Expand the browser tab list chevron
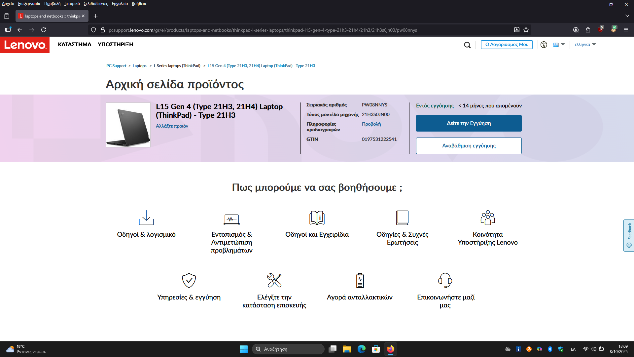This screenshot has height=357, width=634. click(x=627, y=16)
